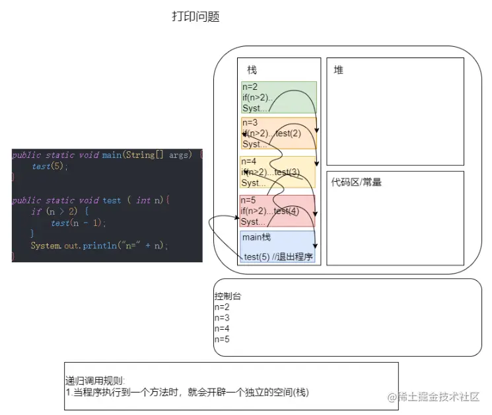The height and width of the screenshot is (415, 492).
Task: Click the '递归调用规则:' heading
Action: [95, 381]
